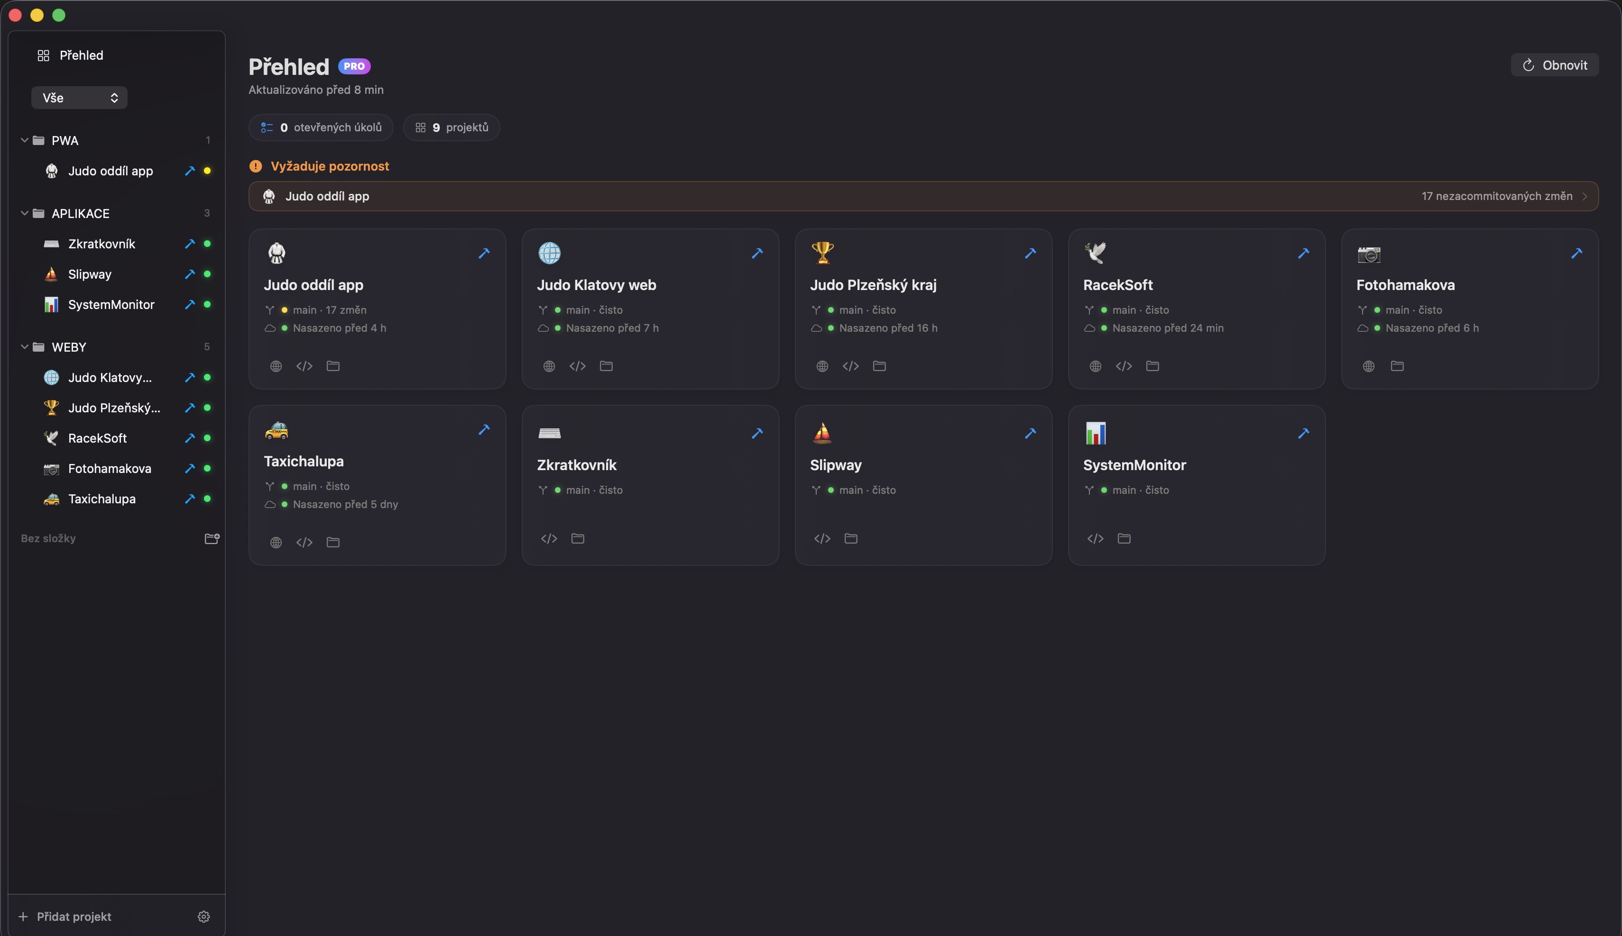Collapse the WEBY folder

click(25, 346)
